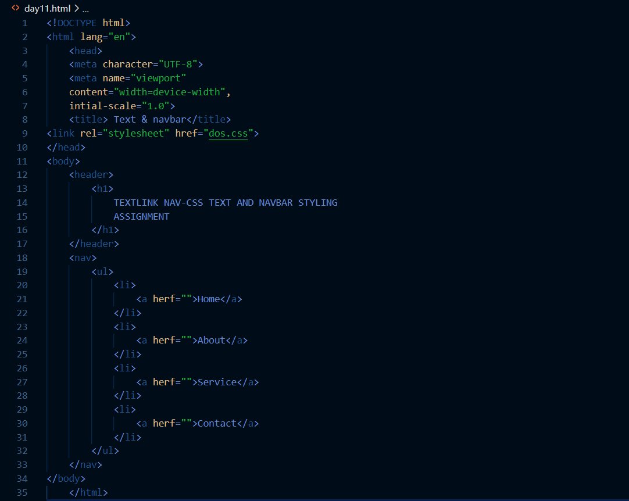Click the closing header tag on line 17

click(x=94, y=244)
